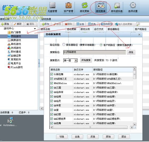Screen dimensions: 149x142
Task: Collapse 游戏中心 tree dropdown arrow
Action: pyautogui.click(x=35, y=29)
